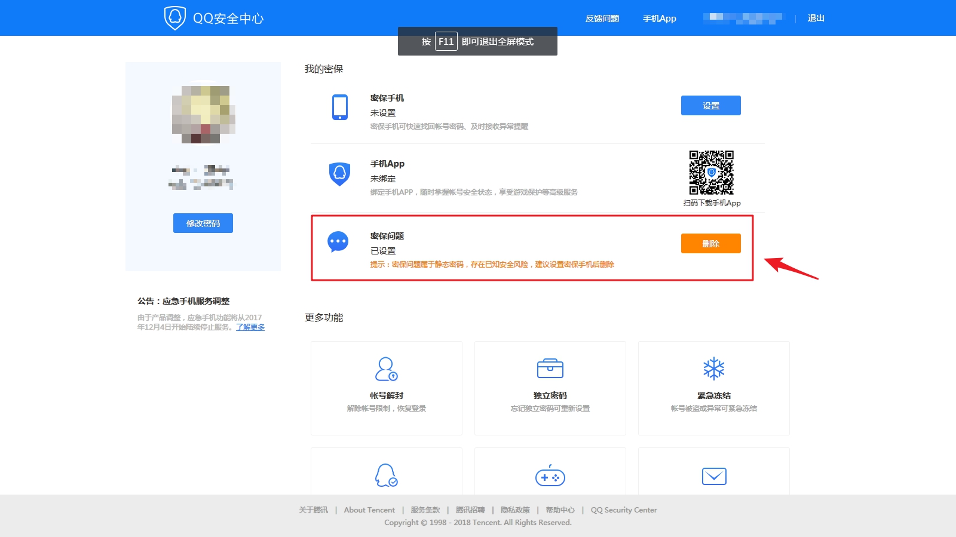Open 腾讯招聘 footer link
956x537 pixels.
click(x=470, y=510)
